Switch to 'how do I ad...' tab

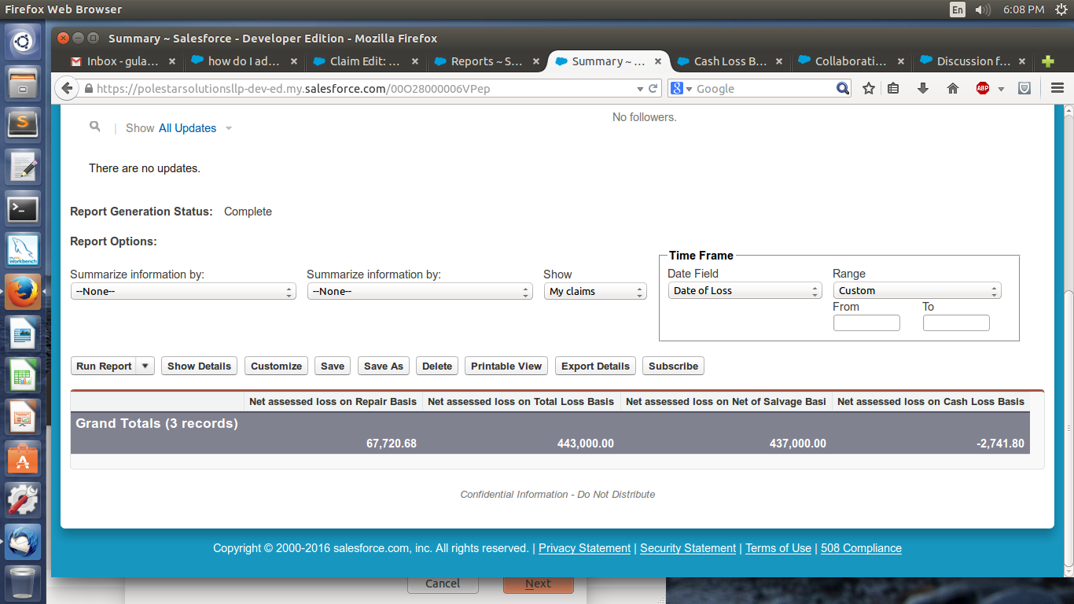tap(244, 61)
